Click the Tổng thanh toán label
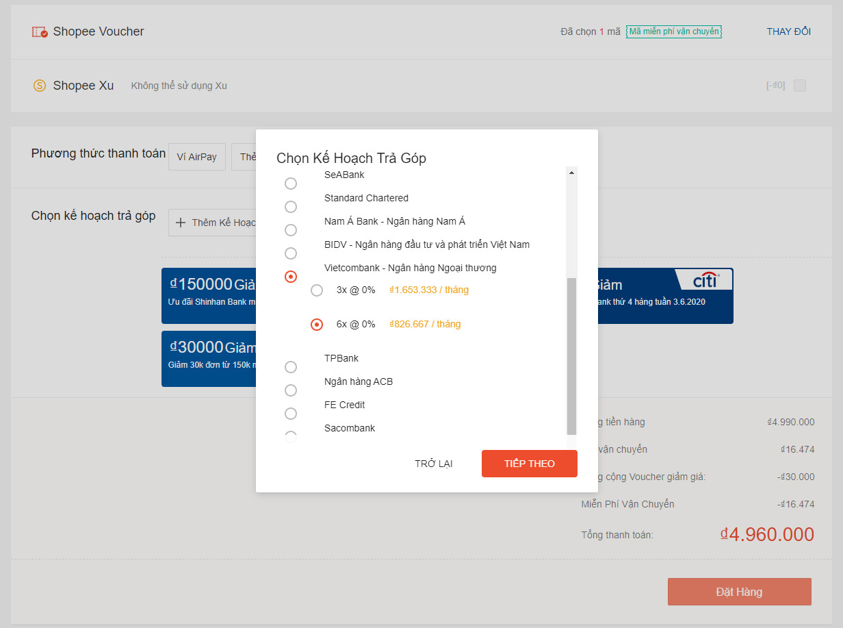Viewport: 843px width, 628px height. [x=617, y=534]
